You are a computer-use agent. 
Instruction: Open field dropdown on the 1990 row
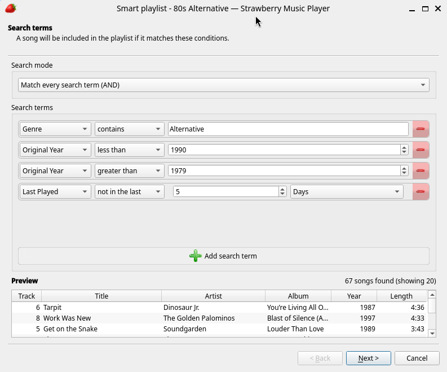[x=55, y=150]
